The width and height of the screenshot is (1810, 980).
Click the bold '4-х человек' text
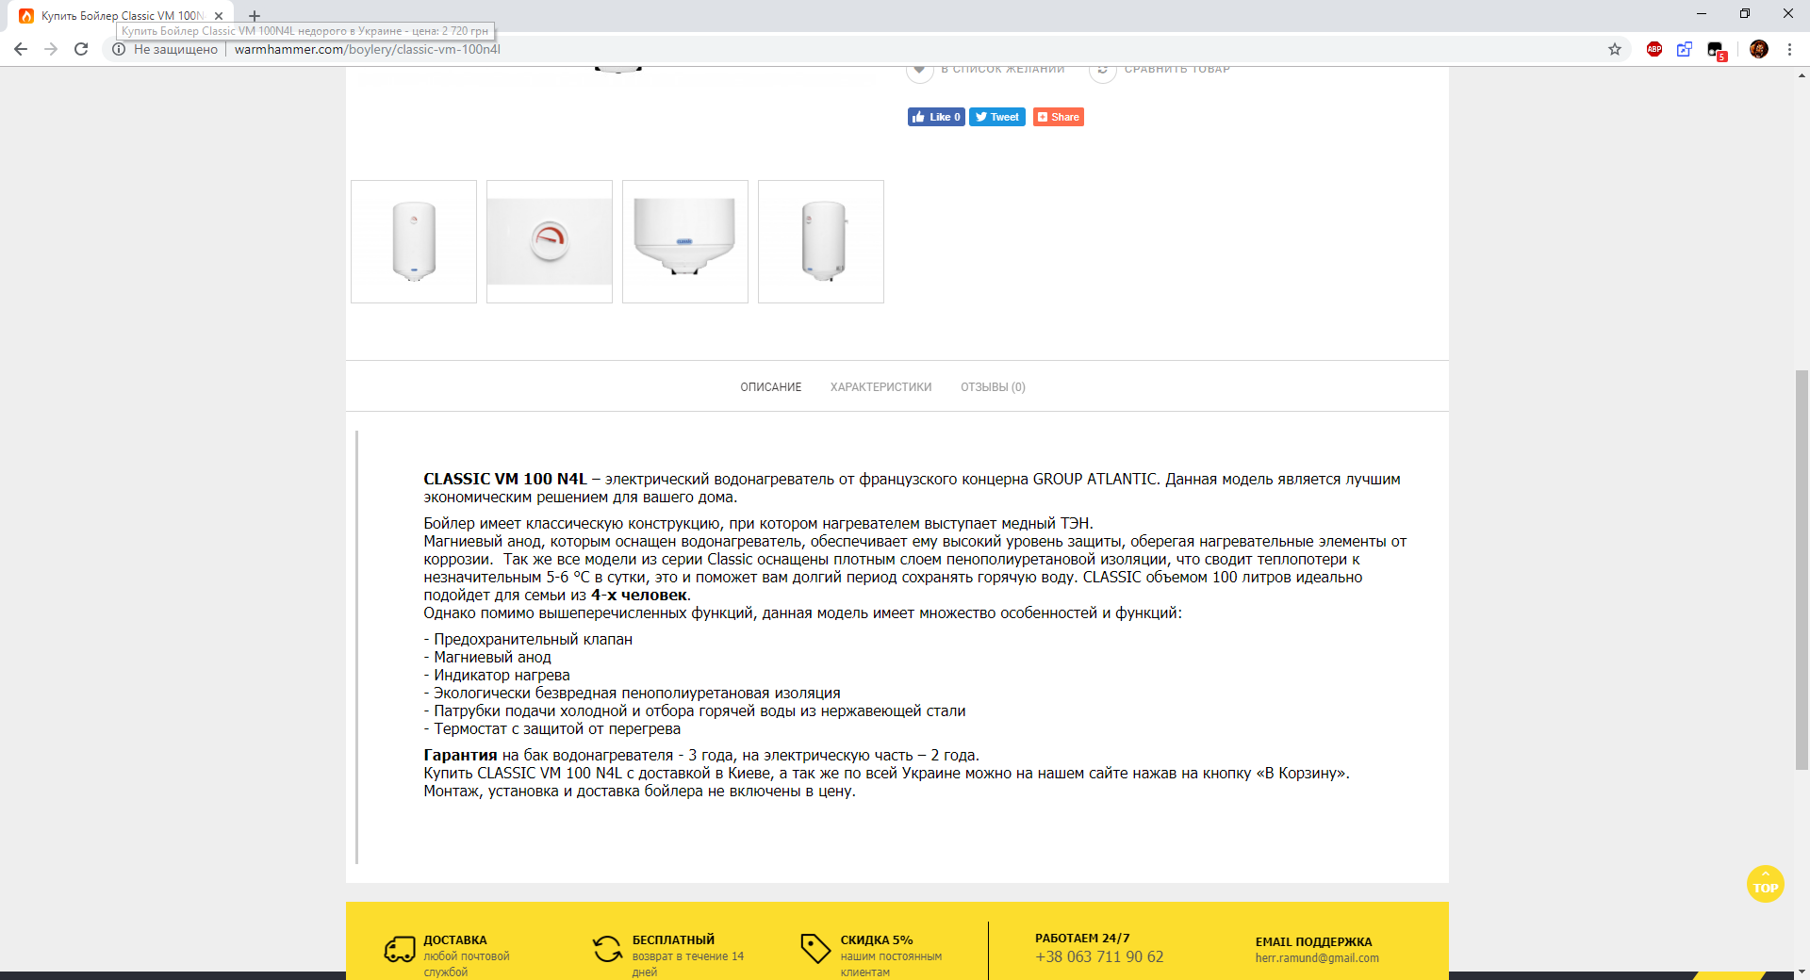[639, 595]
